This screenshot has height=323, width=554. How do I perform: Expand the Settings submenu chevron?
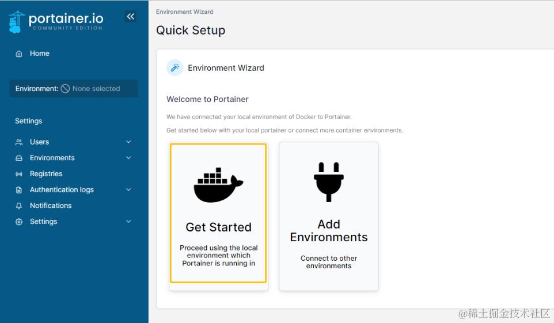click(x=128, y=222)
